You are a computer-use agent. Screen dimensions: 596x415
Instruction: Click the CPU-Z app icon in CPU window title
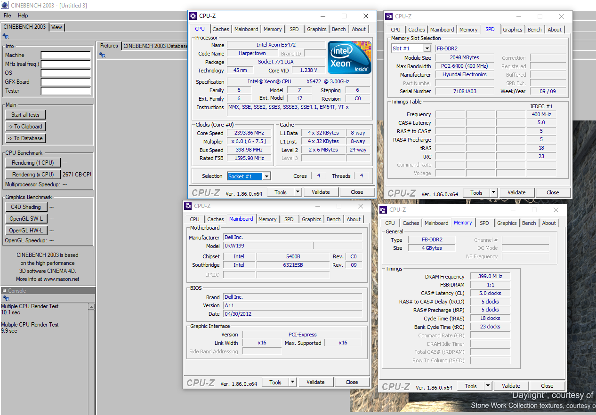click(x=193, y=16)
